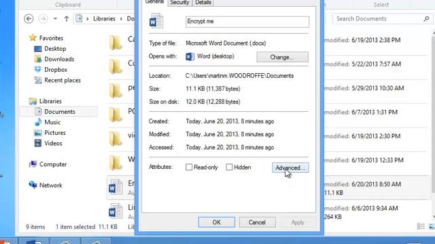Click '1 item selected 11.1 KB' status text
This screenshot has width=435, height=244.
coord(86,227)
